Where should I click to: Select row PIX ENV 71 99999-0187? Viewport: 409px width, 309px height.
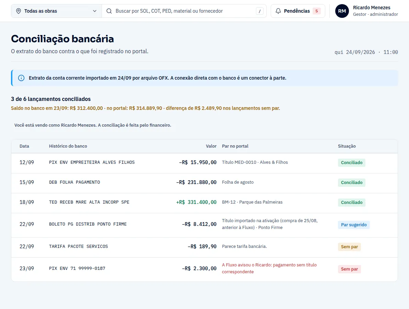point(204,270)
